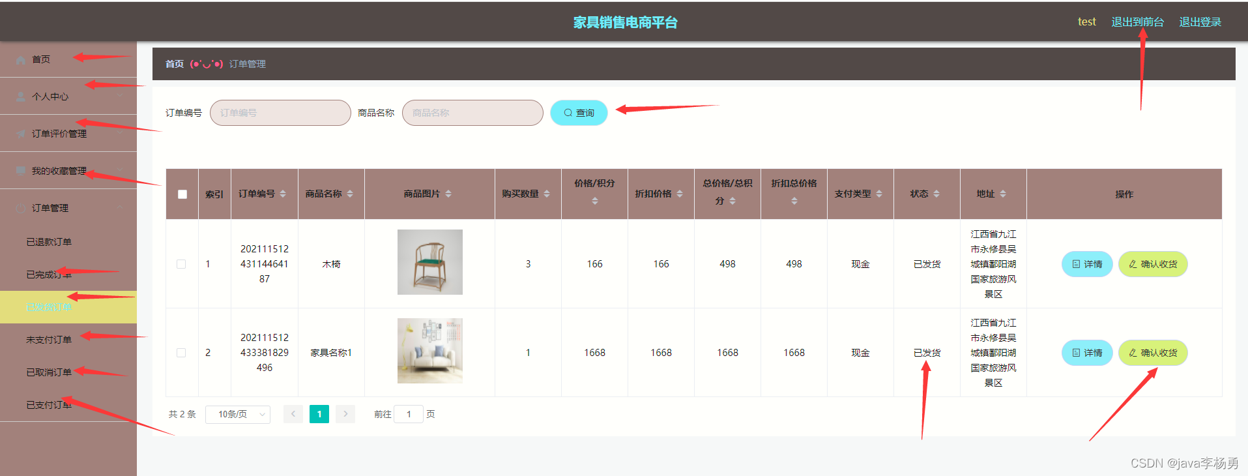Sort table by 订单编号 column arrows

[283, 194]
